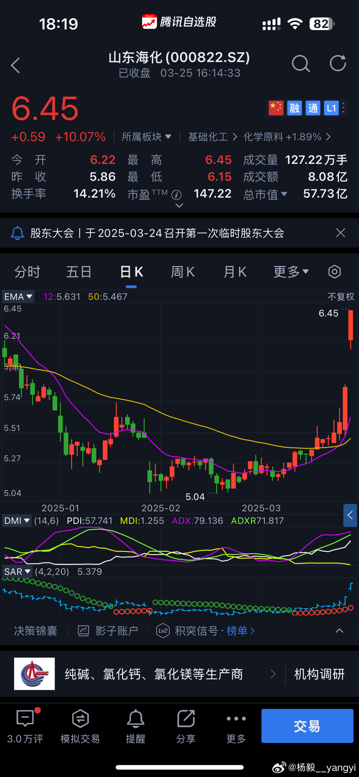Dismiss the 股东大会 notification banner

tap(340, 233)
